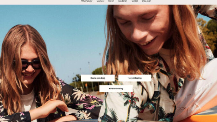Screen dimensions: 217x122
Task: Select Heren in the navigation bar
Action: pos(111,1)
